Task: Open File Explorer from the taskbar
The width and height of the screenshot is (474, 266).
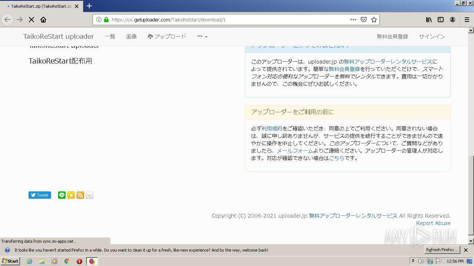Action: [x=42, y=261]
